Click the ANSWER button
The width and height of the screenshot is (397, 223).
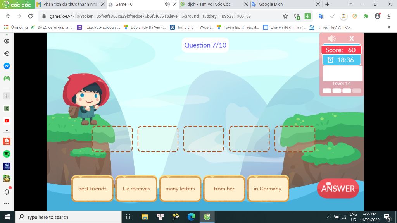coord(338,189)
